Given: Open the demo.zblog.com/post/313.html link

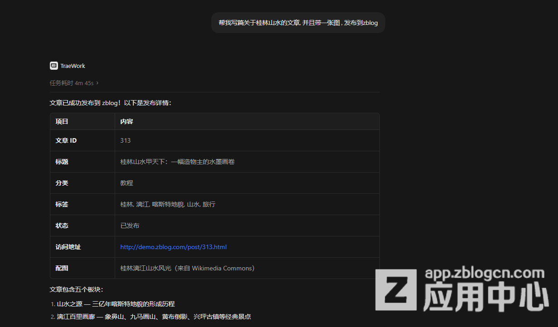Looking at the screenshot, I should pos(173,247).
